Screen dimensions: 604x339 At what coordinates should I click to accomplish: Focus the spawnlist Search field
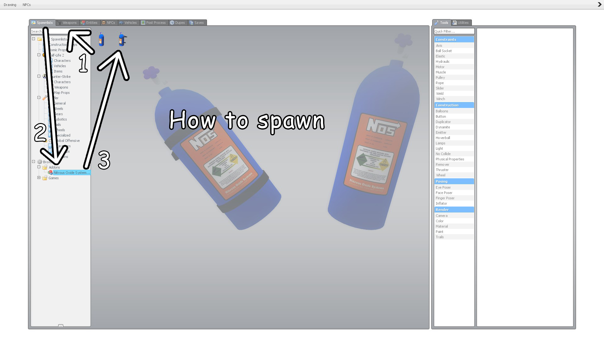click(60, 31)
